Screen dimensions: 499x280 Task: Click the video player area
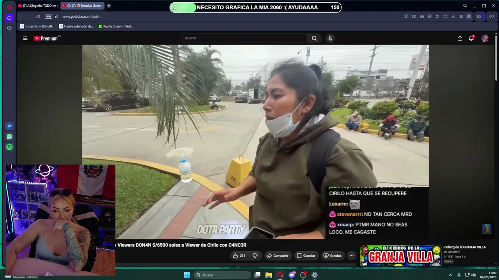255,142
